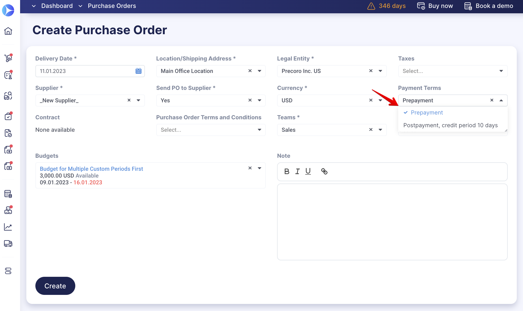Open the shopping cart sidebar icon
This screenshot has height=311, width=523.
click(8, 58)
